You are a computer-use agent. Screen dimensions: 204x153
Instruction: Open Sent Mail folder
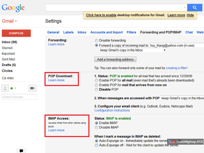point(8,59)
